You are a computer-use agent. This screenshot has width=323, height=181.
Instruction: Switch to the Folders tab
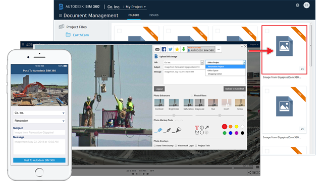(x=134, y=15)
